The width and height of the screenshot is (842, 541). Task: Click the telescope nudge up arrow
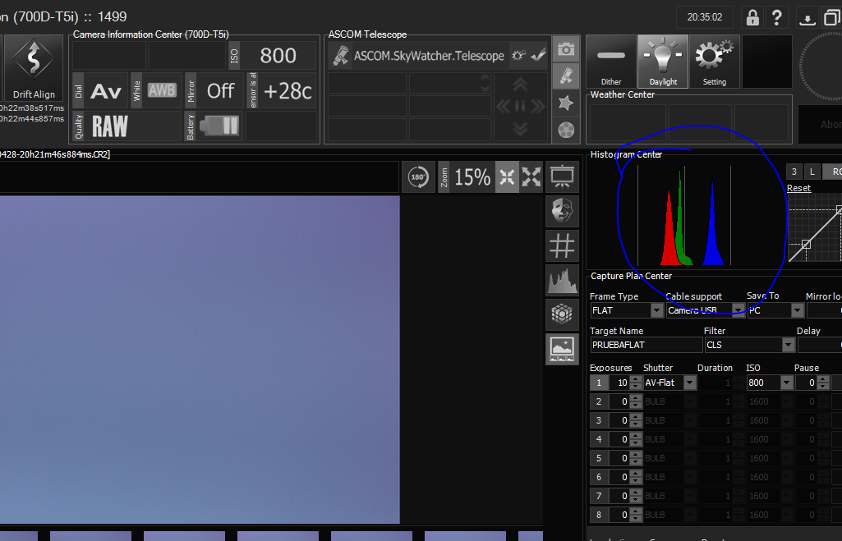519,85
